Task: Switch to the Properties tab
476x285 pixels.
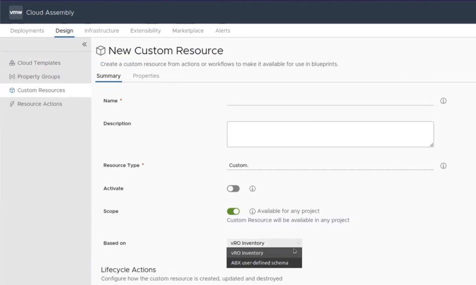Action: click(146, 76)
